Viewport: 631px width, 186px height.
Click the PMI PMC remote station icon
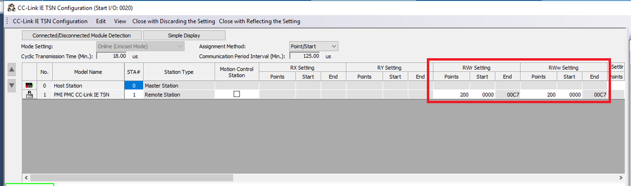29,94
